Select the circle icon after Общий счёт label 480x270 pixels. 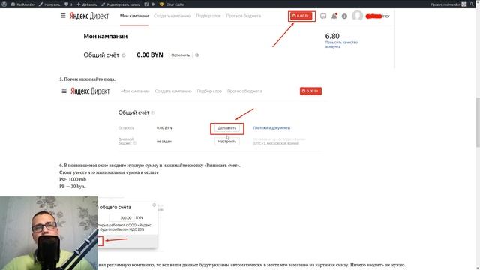tap(124, 55)
